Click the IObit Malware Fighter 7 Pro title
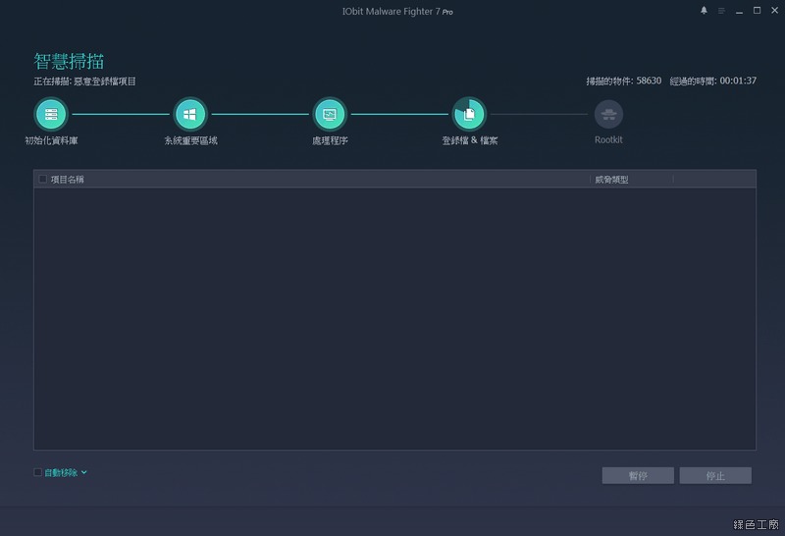 pos(397,11)
